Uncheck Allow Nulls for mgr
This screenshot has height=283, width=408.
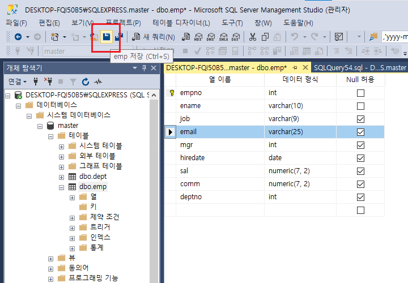(x=360, y=145)
